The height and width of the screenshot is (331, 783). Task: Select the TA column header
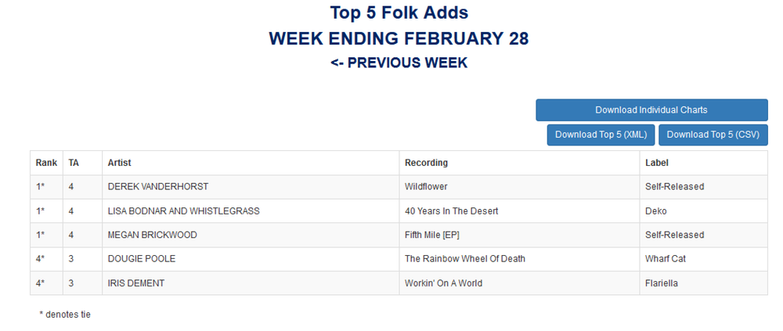(82, 163)
